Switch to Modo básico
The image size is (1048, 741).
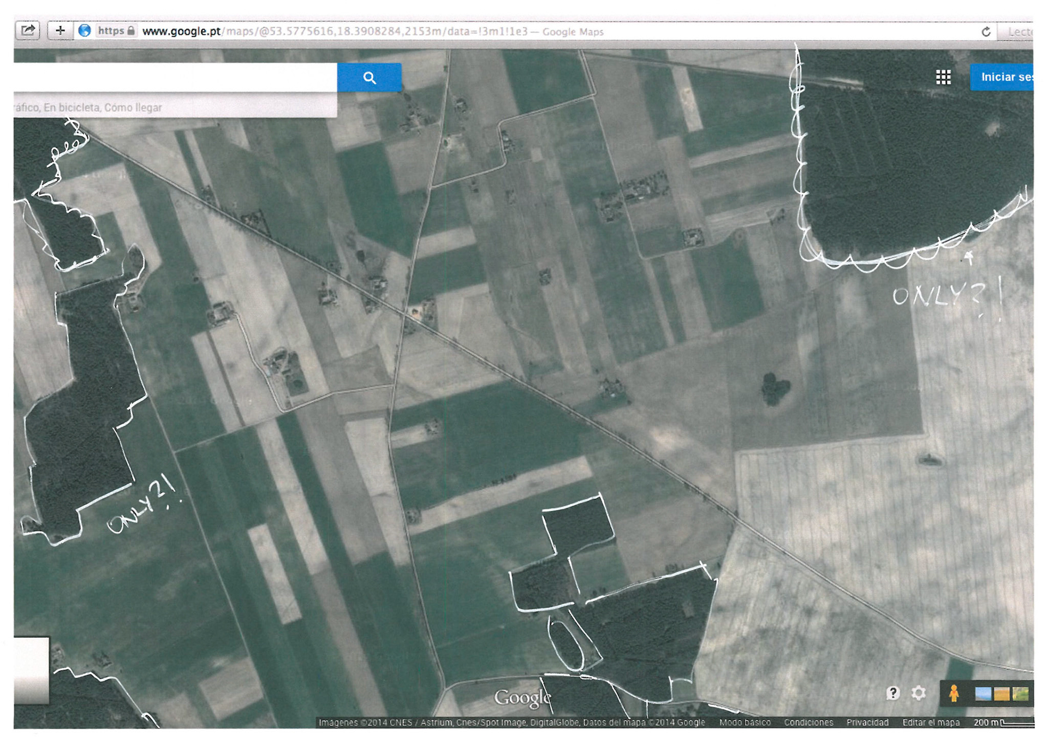(x=745, y=722)
